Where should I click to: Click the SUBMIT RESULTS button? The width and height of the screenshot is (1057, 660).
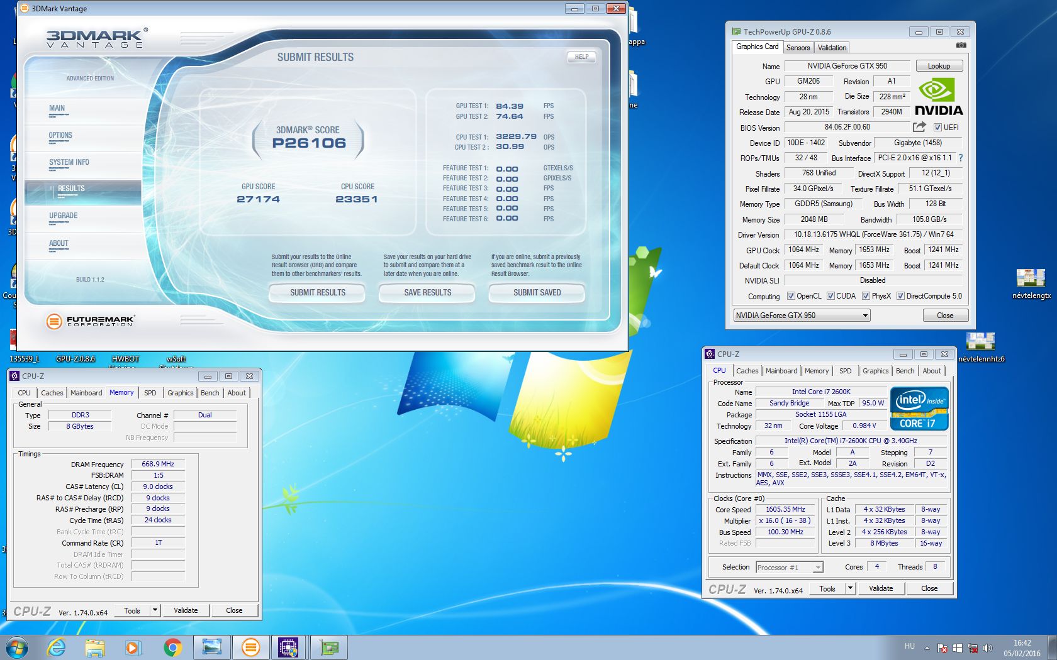point(317,293)
